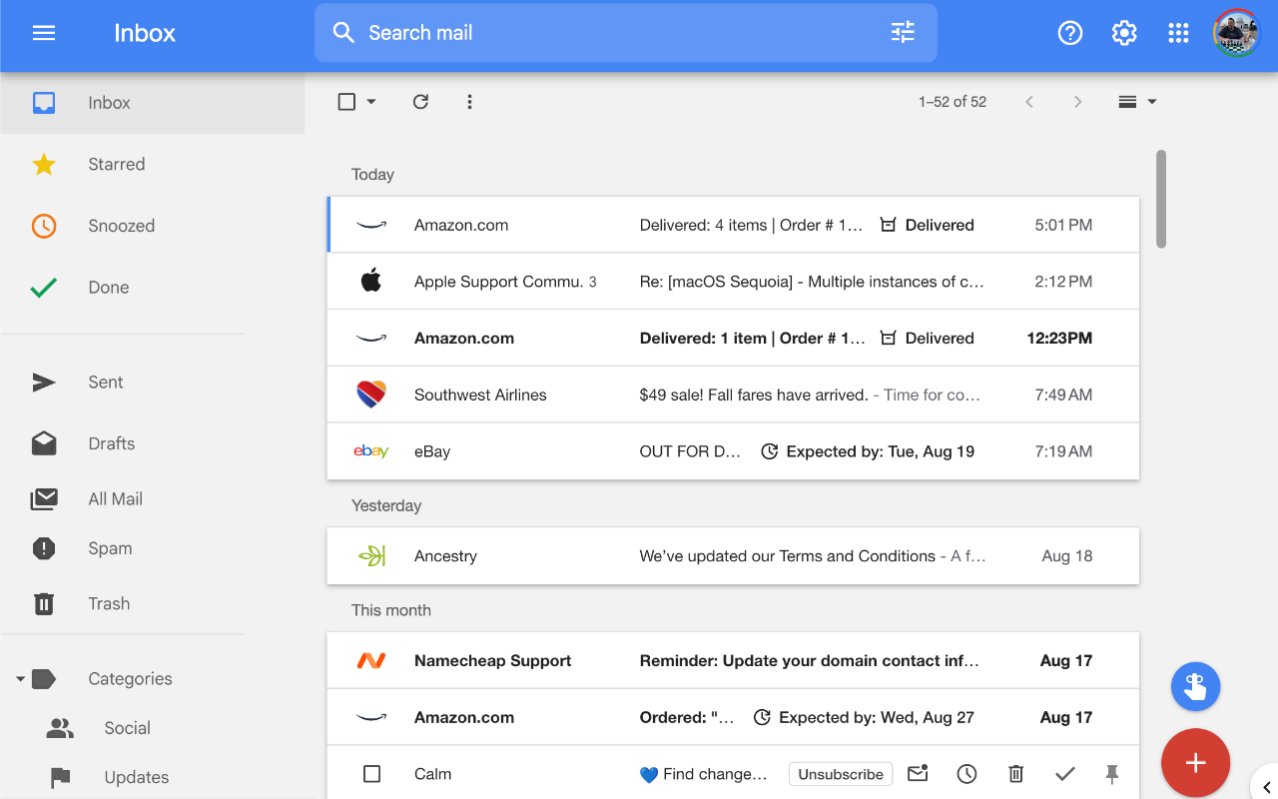Click the Amazon logo on 12:23PM email
Screen dimensions: 1278x799
click(371, 339)
